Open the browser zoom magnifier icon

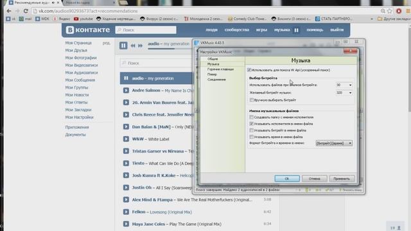point(383,11)
